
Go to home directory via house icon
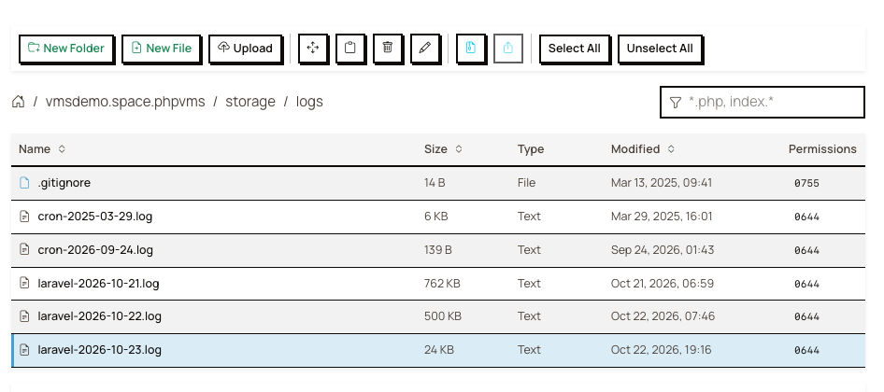pos(18,102)
